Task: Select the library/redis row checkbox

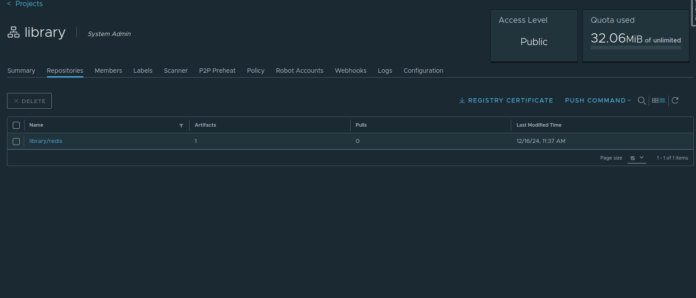Action: pos(16,142)
